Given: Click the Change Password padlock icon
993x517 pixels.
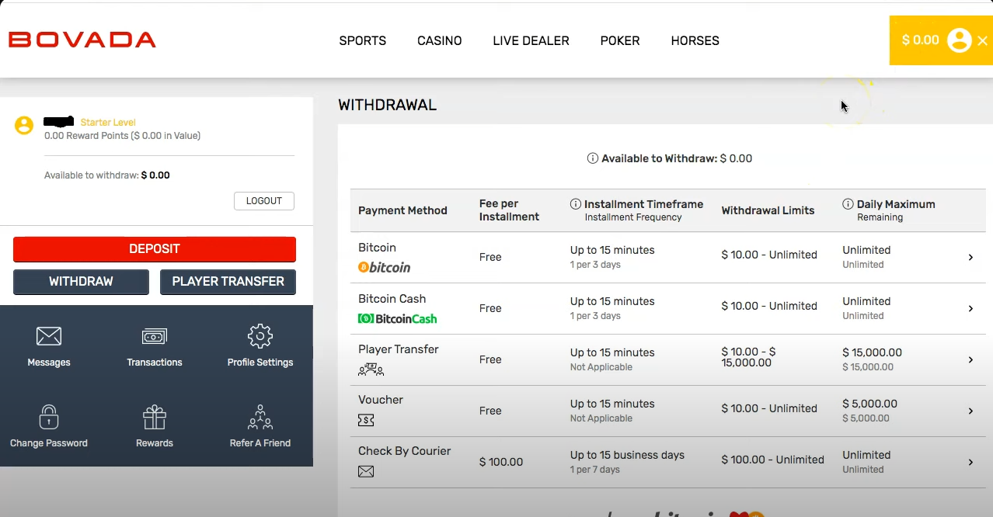Looking at the screenshot, I should [49, 417].
